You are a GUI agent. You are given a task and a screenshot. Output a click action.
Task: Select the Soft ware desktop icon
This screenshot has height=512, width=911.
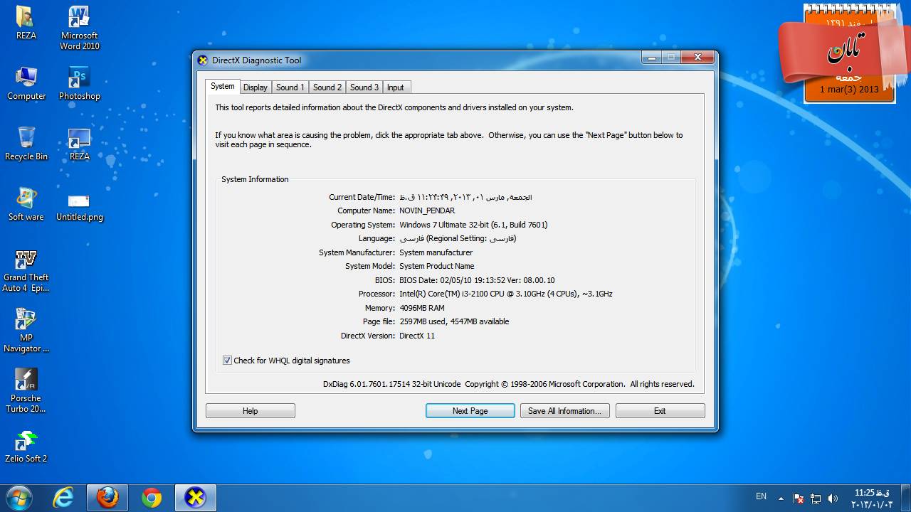pos(26,205)
